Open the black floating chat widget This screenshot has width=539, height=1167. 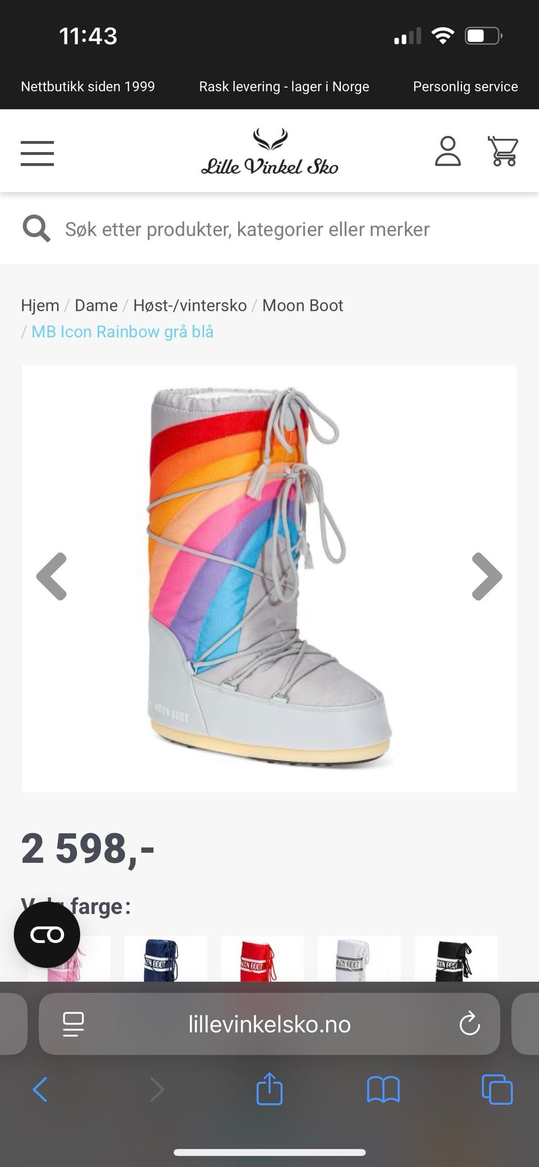(47, 934)
